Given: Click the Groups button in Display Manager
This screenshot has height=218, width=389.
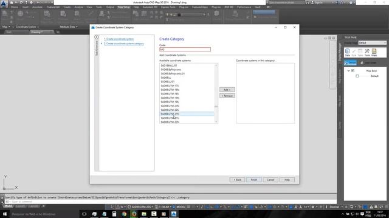Looking at the screenshot, I should 350,63.
